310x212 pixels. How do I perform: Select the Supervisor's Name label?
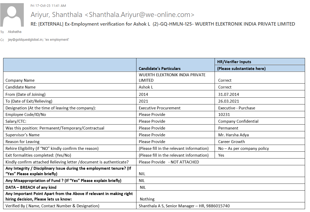[x=22, y=135]
